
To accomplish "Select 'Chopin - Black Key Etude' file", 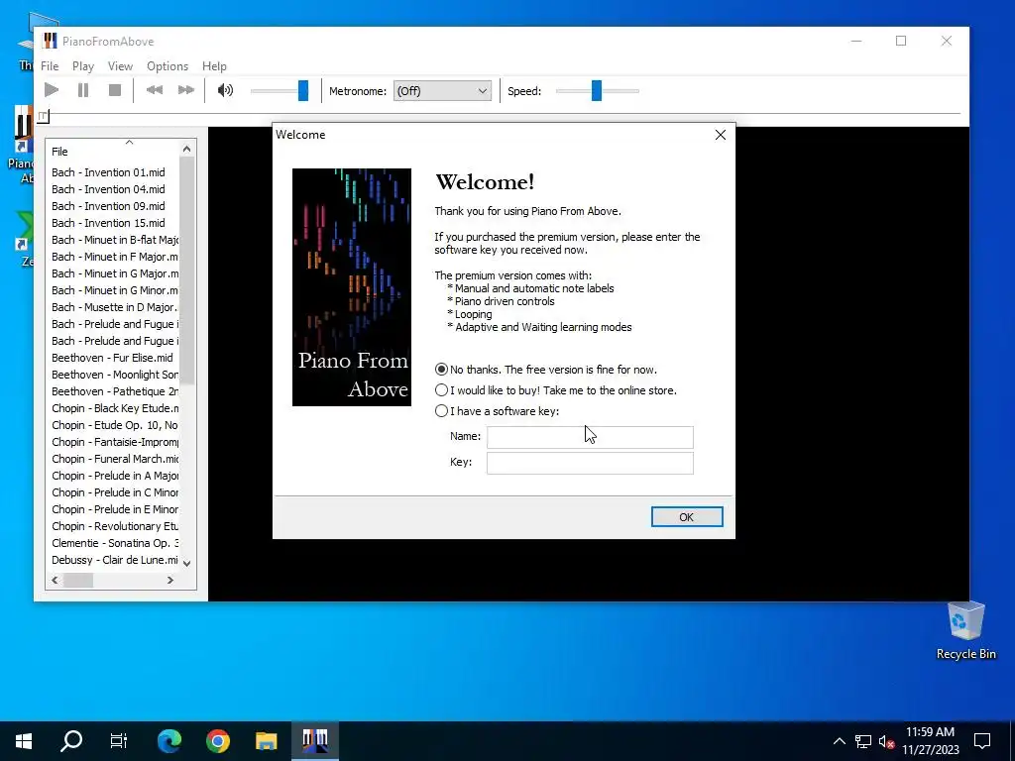I will pos(115,407).
